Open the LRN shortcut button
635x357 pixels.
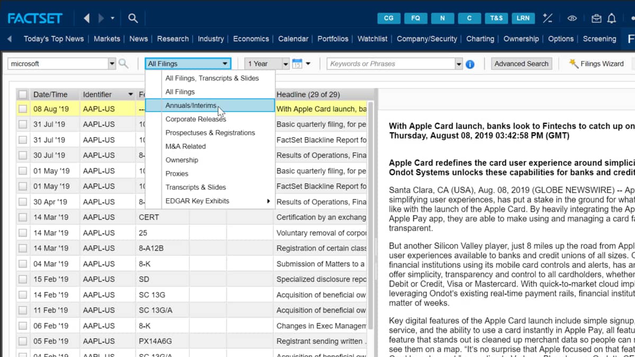tap(523, 18)
